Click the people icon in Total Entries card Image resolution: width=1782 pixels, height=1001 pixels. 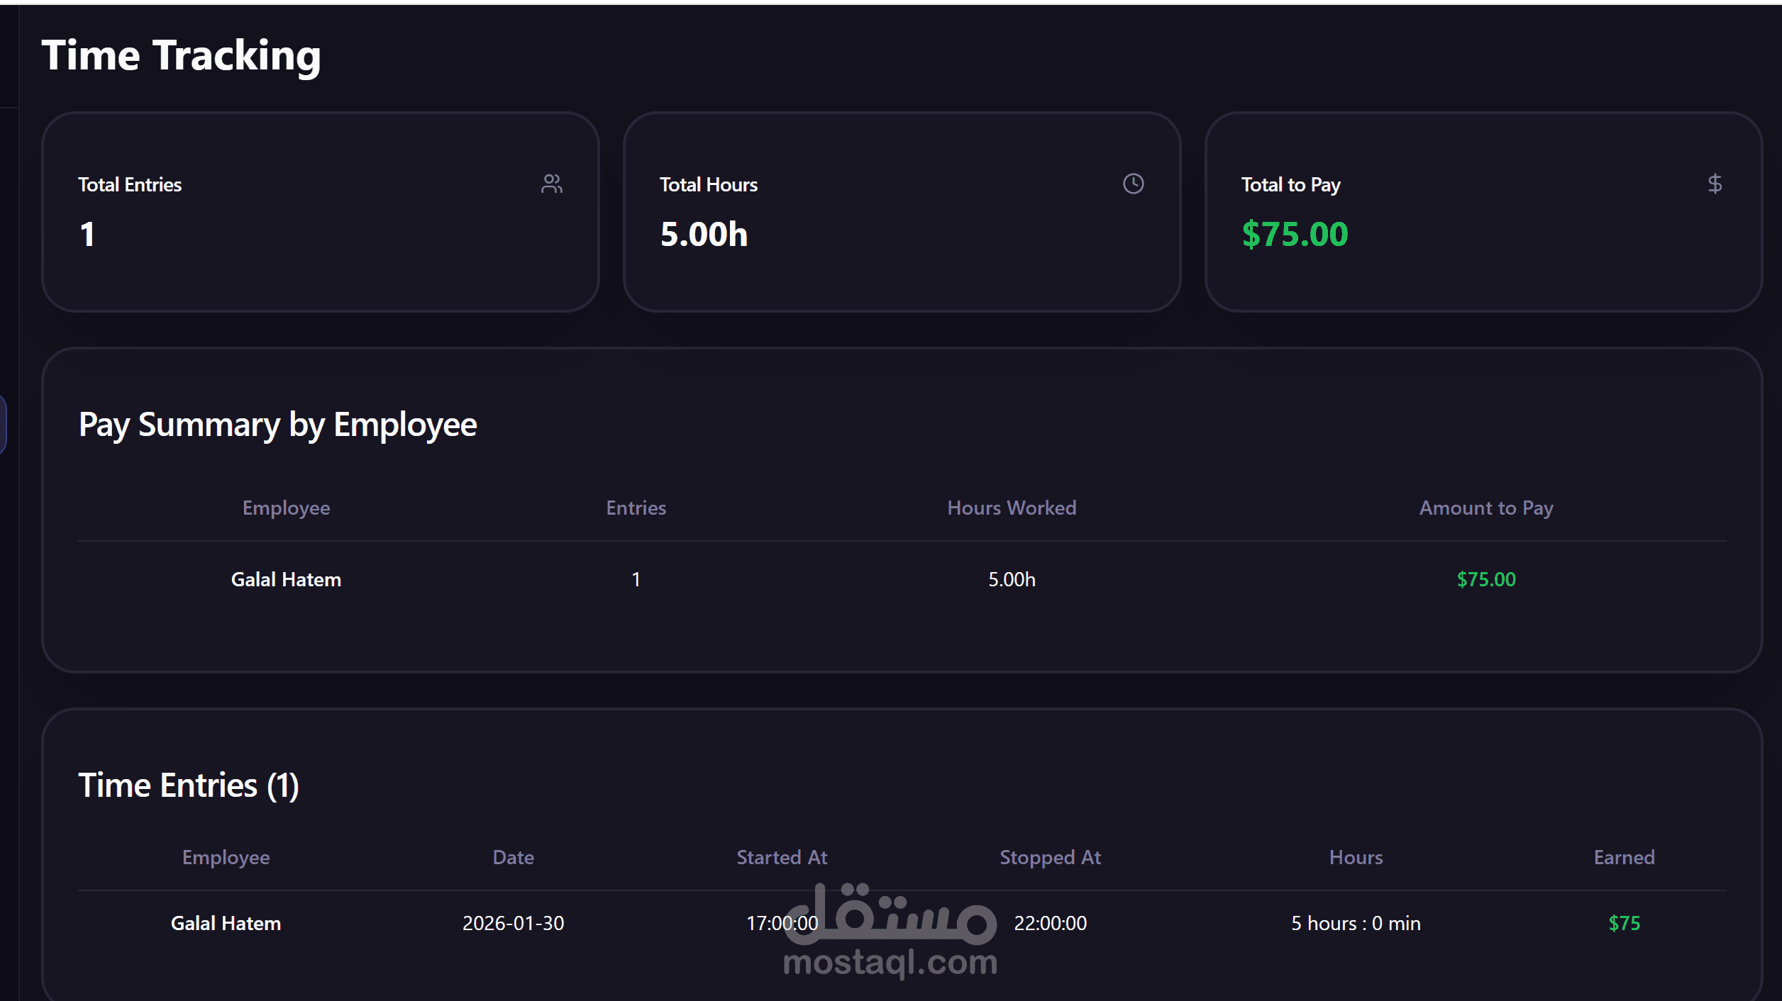coord(551,184)
